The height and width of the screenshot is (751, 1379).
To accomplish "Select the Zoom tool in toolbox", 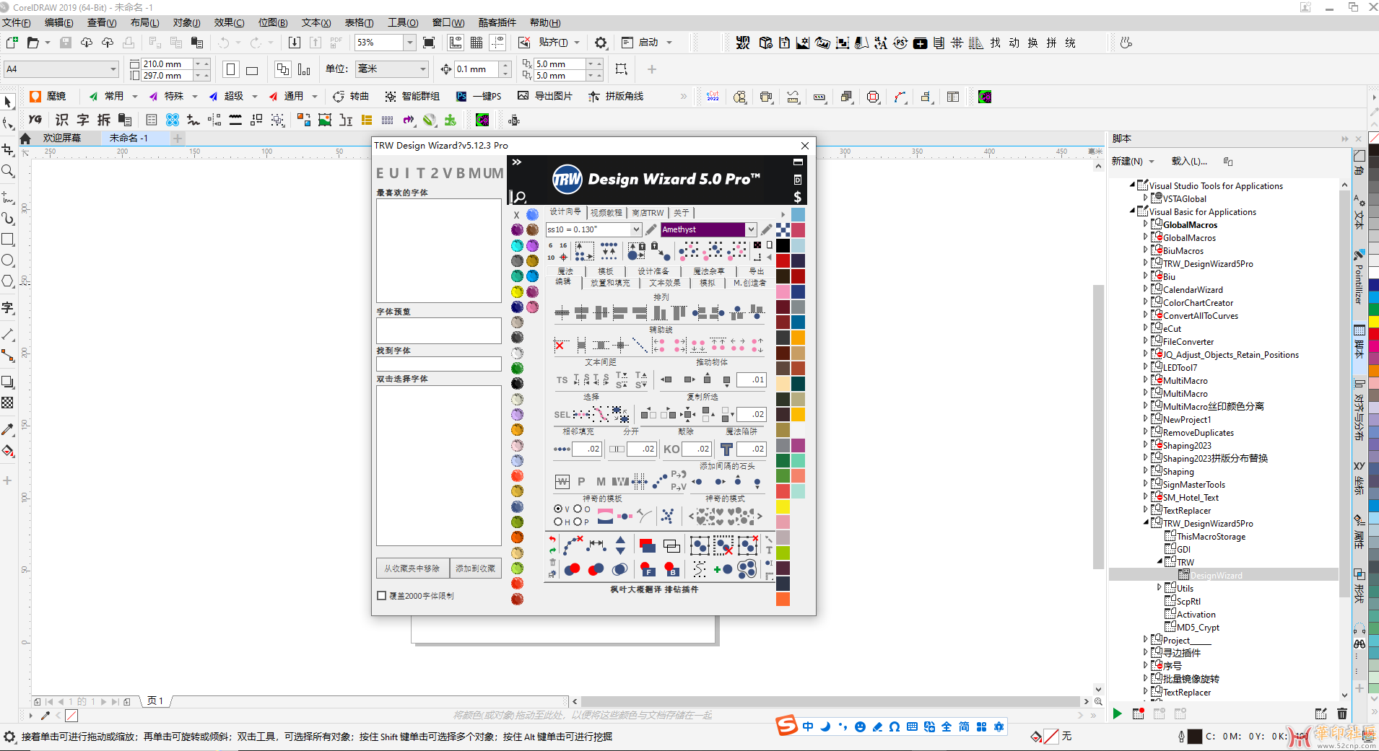I will [8, 171].
